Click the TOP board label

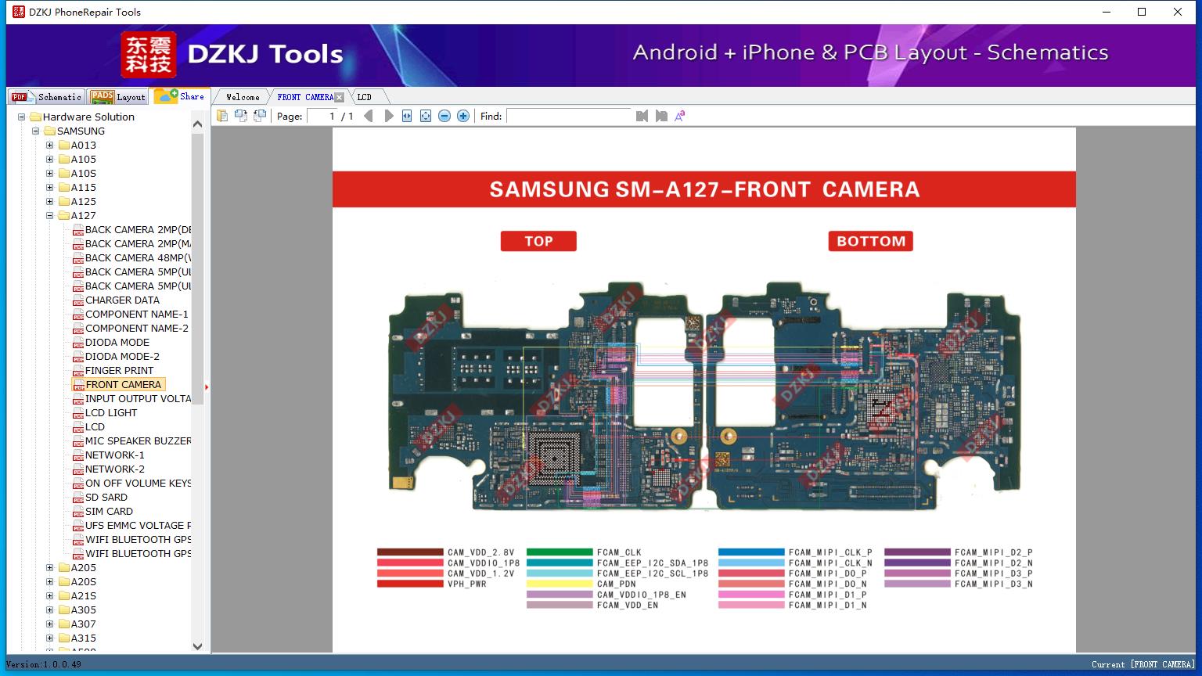click(538, 241)
